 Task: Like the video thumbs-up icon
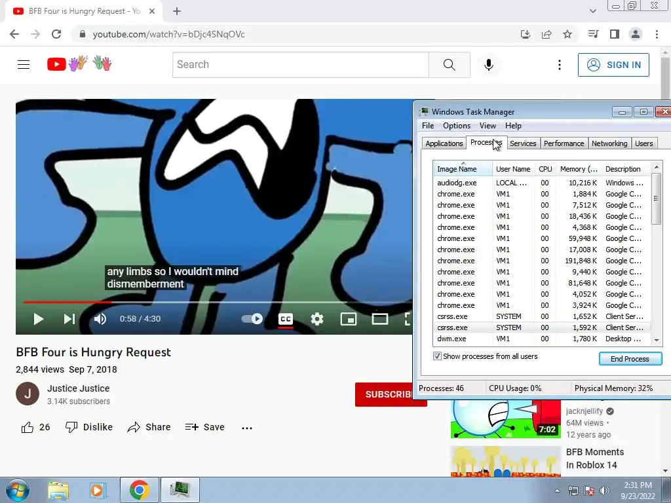[28, 427]
